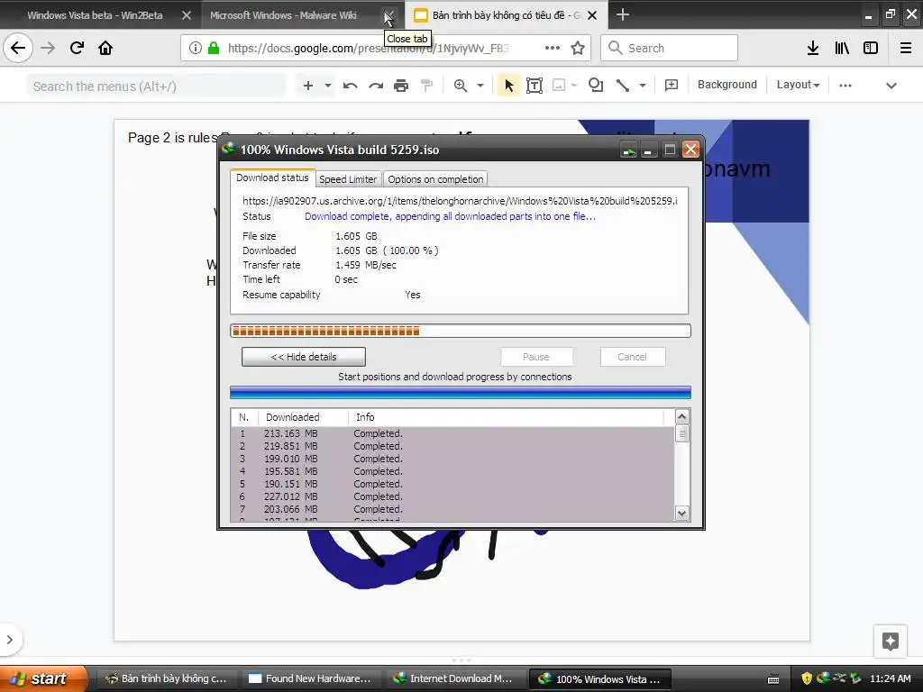
Task: Switch to the Windows Vista beta - Win2Beta tab
Action: point(95,15)
